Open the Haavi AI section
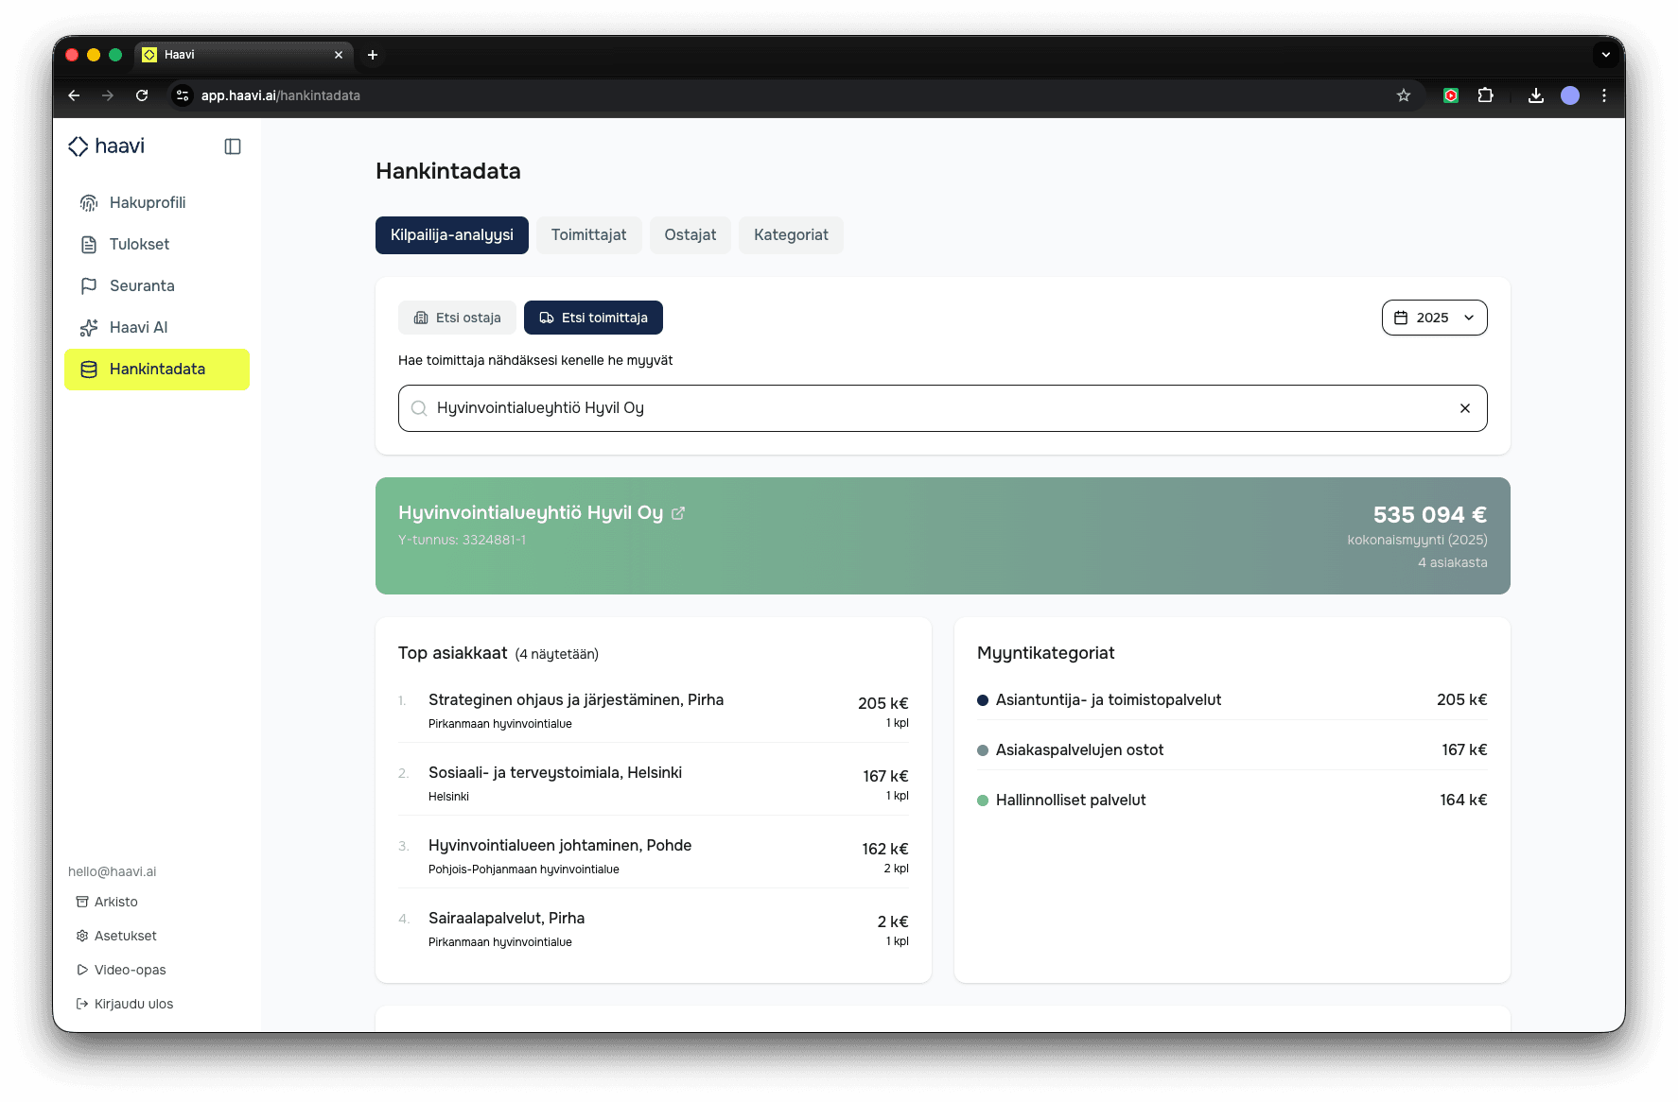The width and height of the screenshot is (1678, 1102). [x=138, y=328]
